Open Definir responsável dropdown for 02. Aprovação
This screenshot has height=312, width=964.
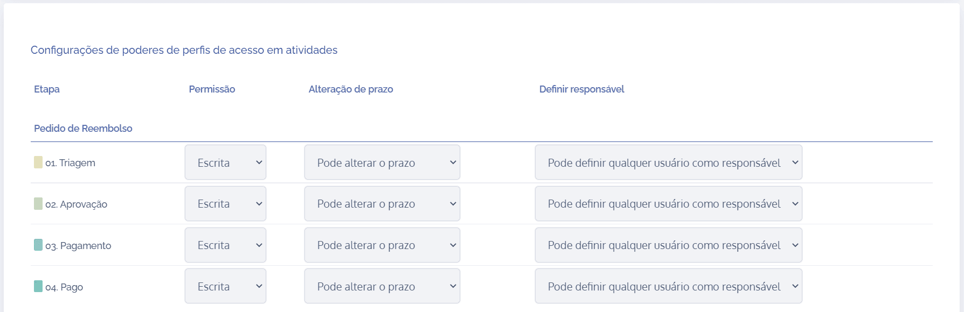[x=668, y=204]
